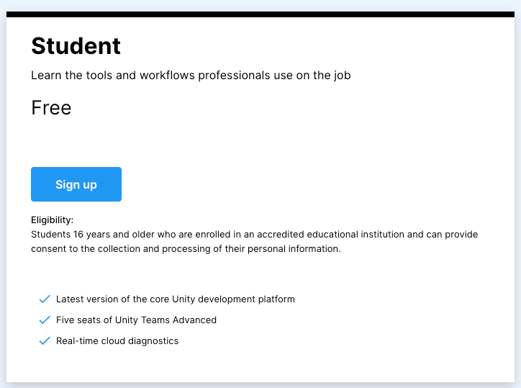Click the 'Students 16 years and older' sentence

pyautogui.click(x=254, y=235)
